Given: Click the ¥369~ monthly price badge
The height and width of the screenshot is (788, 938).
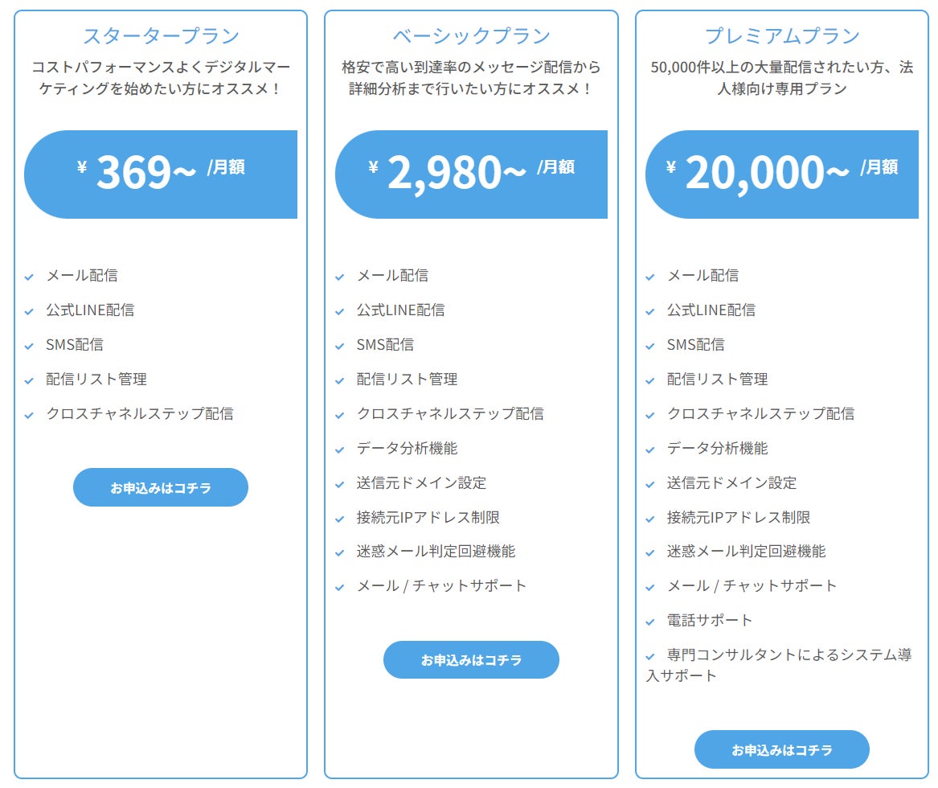Looking at the screenshot, I should (x=161, y=174).
